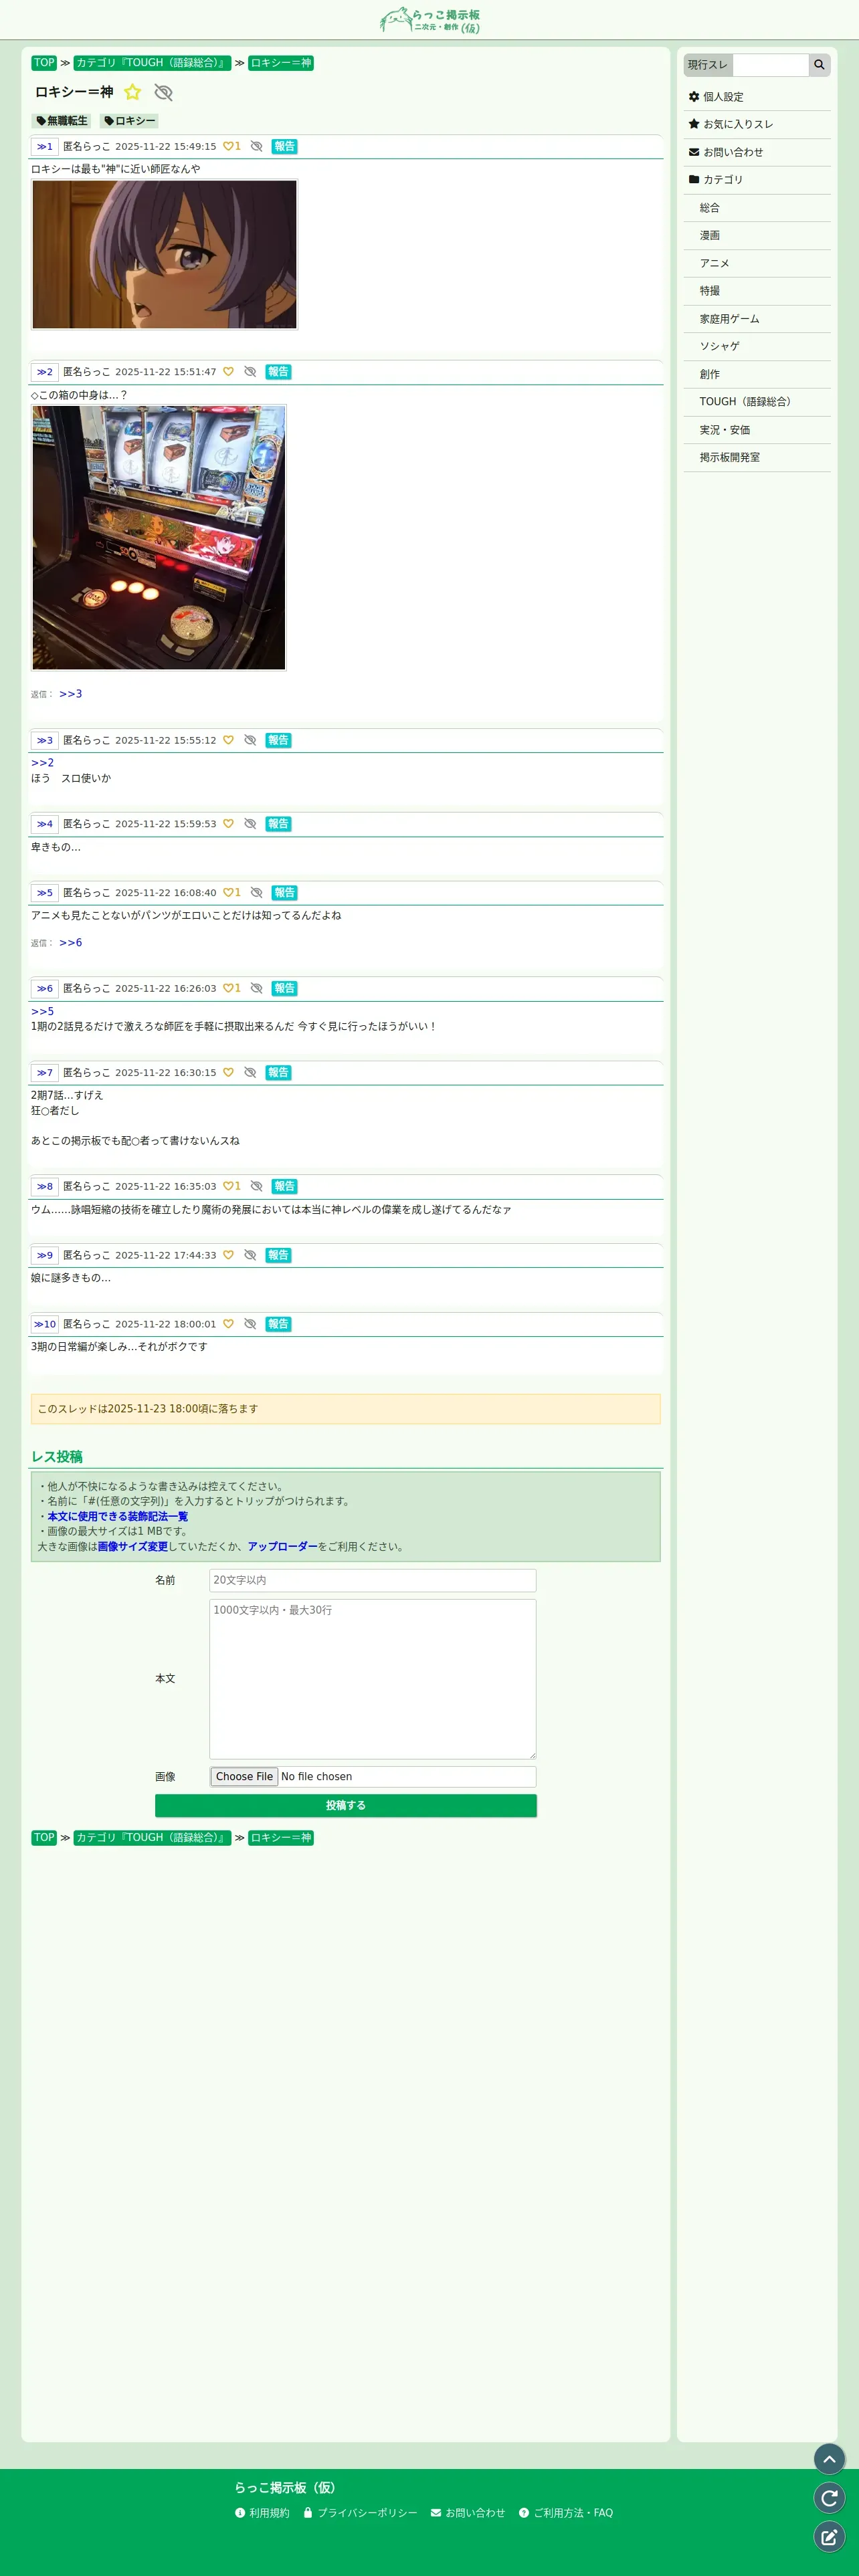Hide post 8 with its eye-slash icon

[256, 1186]
